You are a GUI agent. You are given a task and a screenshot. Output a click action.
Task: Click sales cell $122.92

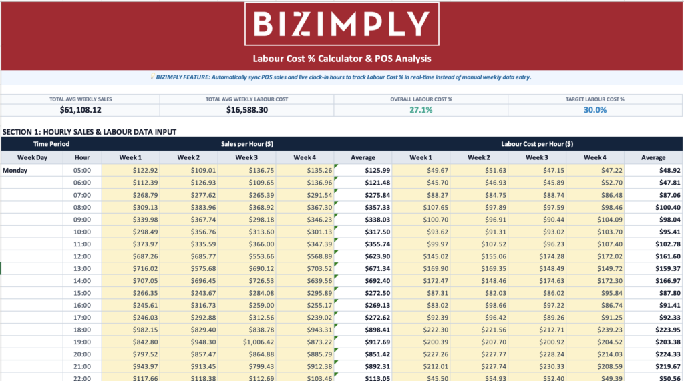(130, 170)
